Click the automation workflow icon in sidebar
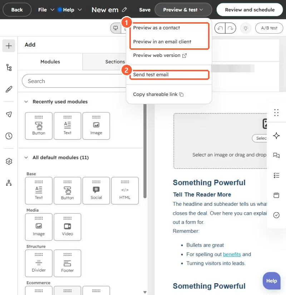286x295 pixels. [9, 183]
